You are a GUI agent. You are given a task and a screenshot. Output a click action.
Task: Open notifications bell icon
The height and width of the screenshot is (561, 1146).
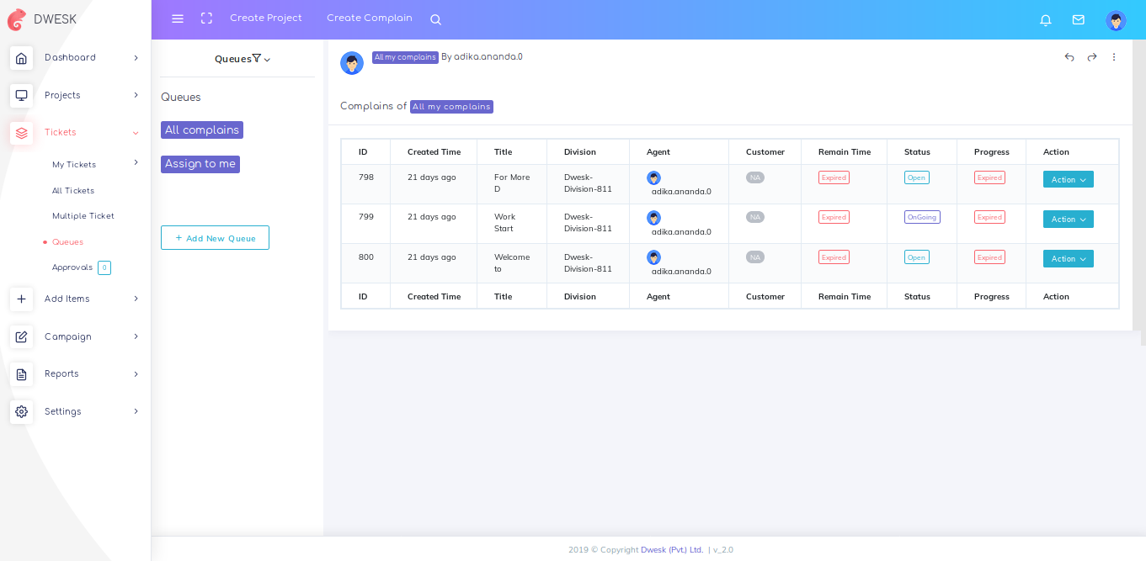point(1046,20)
